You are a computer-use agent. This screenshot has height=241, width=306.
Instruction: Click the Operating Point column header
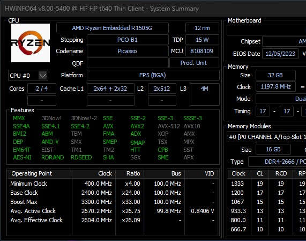point(40,173)
